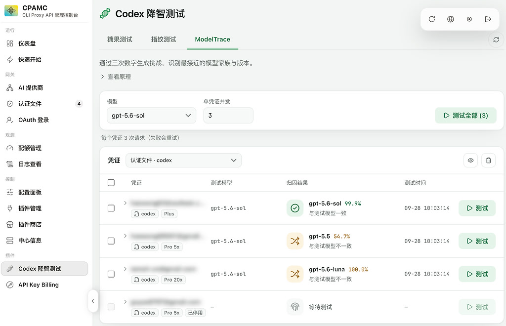Click the 插件管理 plug icon
Image resolution: width=506 pixels, height=326 pixels.
(10, 208)
